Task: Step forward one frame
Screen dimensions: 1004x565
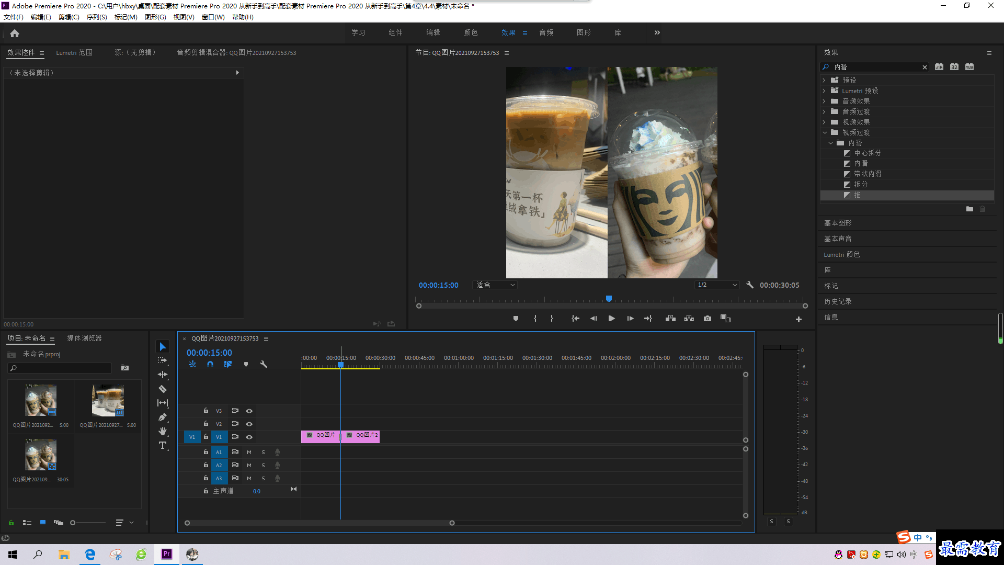Action: [x=630, y=319]
